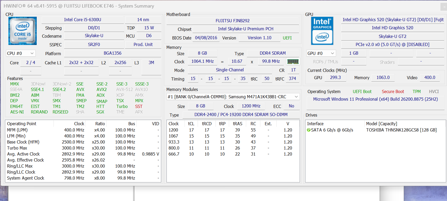The height and width of the screenshot is (201, 447).
Task: Click the CR value 1T
Action: [293, 70]
